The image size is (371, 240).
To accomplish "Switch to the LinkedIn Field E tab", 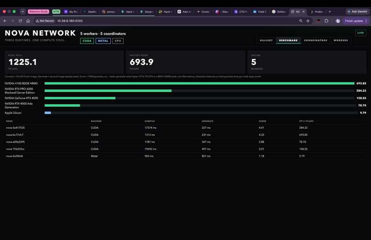I will click(x=260, y=12).
